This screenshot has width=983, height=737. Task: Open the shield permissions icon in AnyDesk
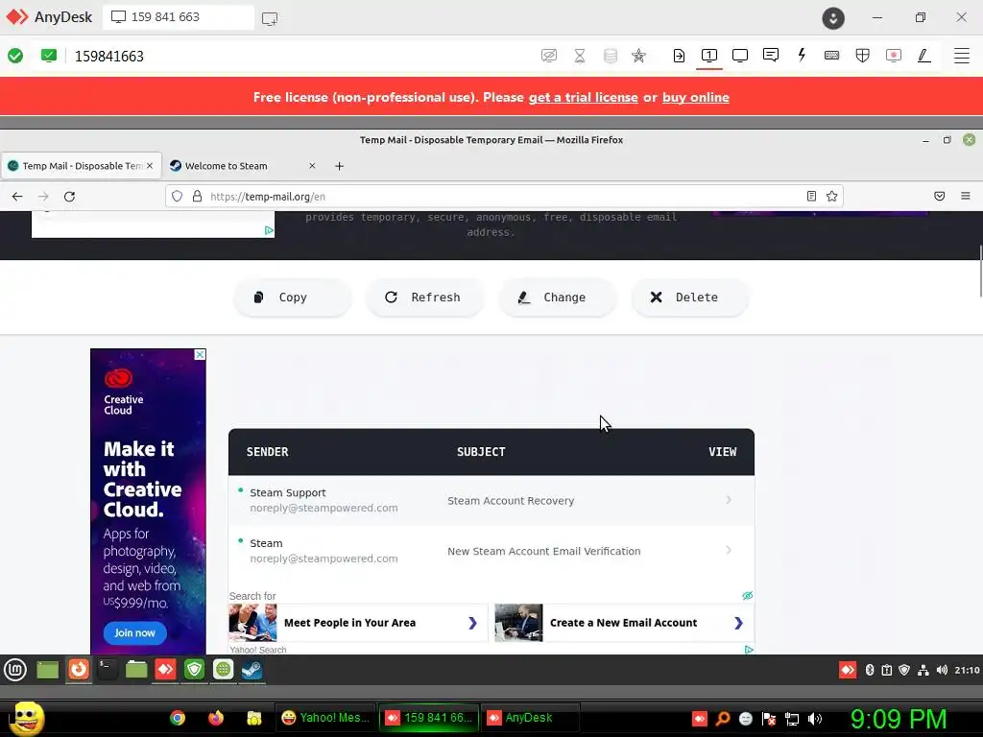pyautogui.click(x=863, y=56)
